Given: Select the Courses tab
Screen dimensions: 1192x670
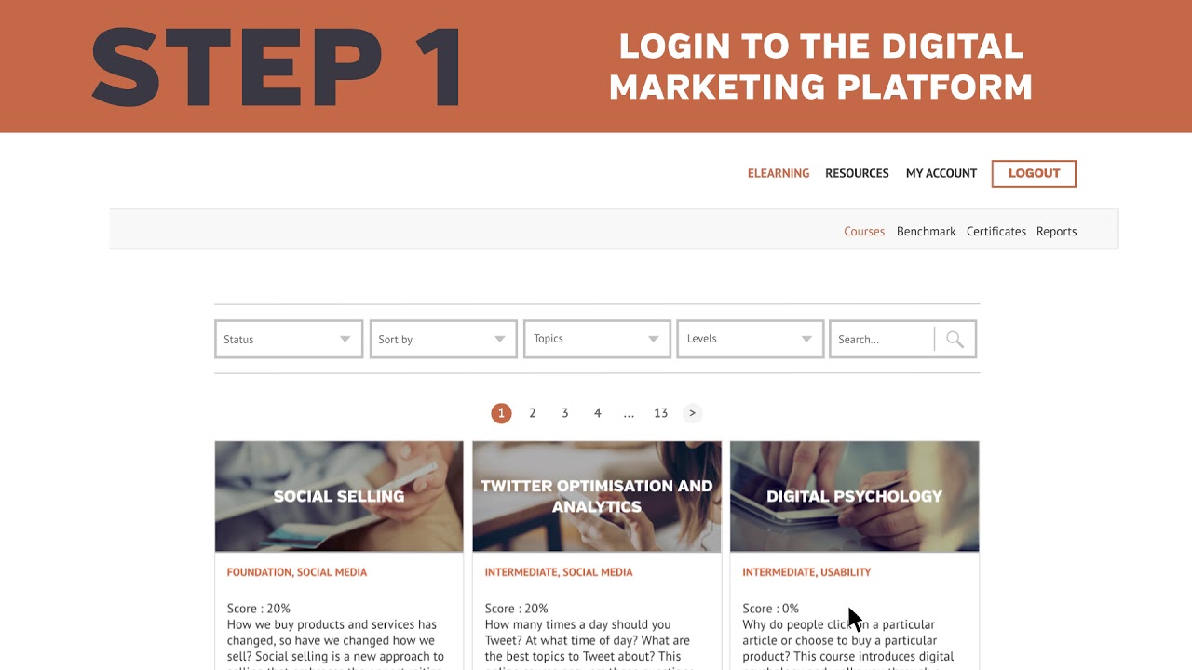Looking at the screenshot, I should click(x=864, y=232).
